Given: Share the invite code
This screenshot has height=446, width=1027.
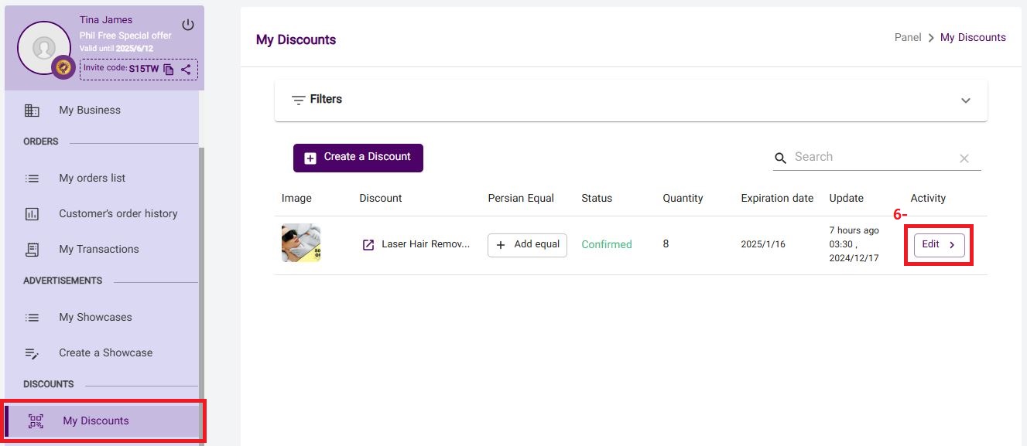Looking at the screenshot, I should point(186,70).
